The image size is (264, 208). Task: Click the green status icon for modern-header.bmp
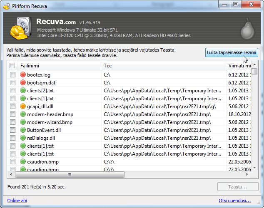[x=23, y=114]
